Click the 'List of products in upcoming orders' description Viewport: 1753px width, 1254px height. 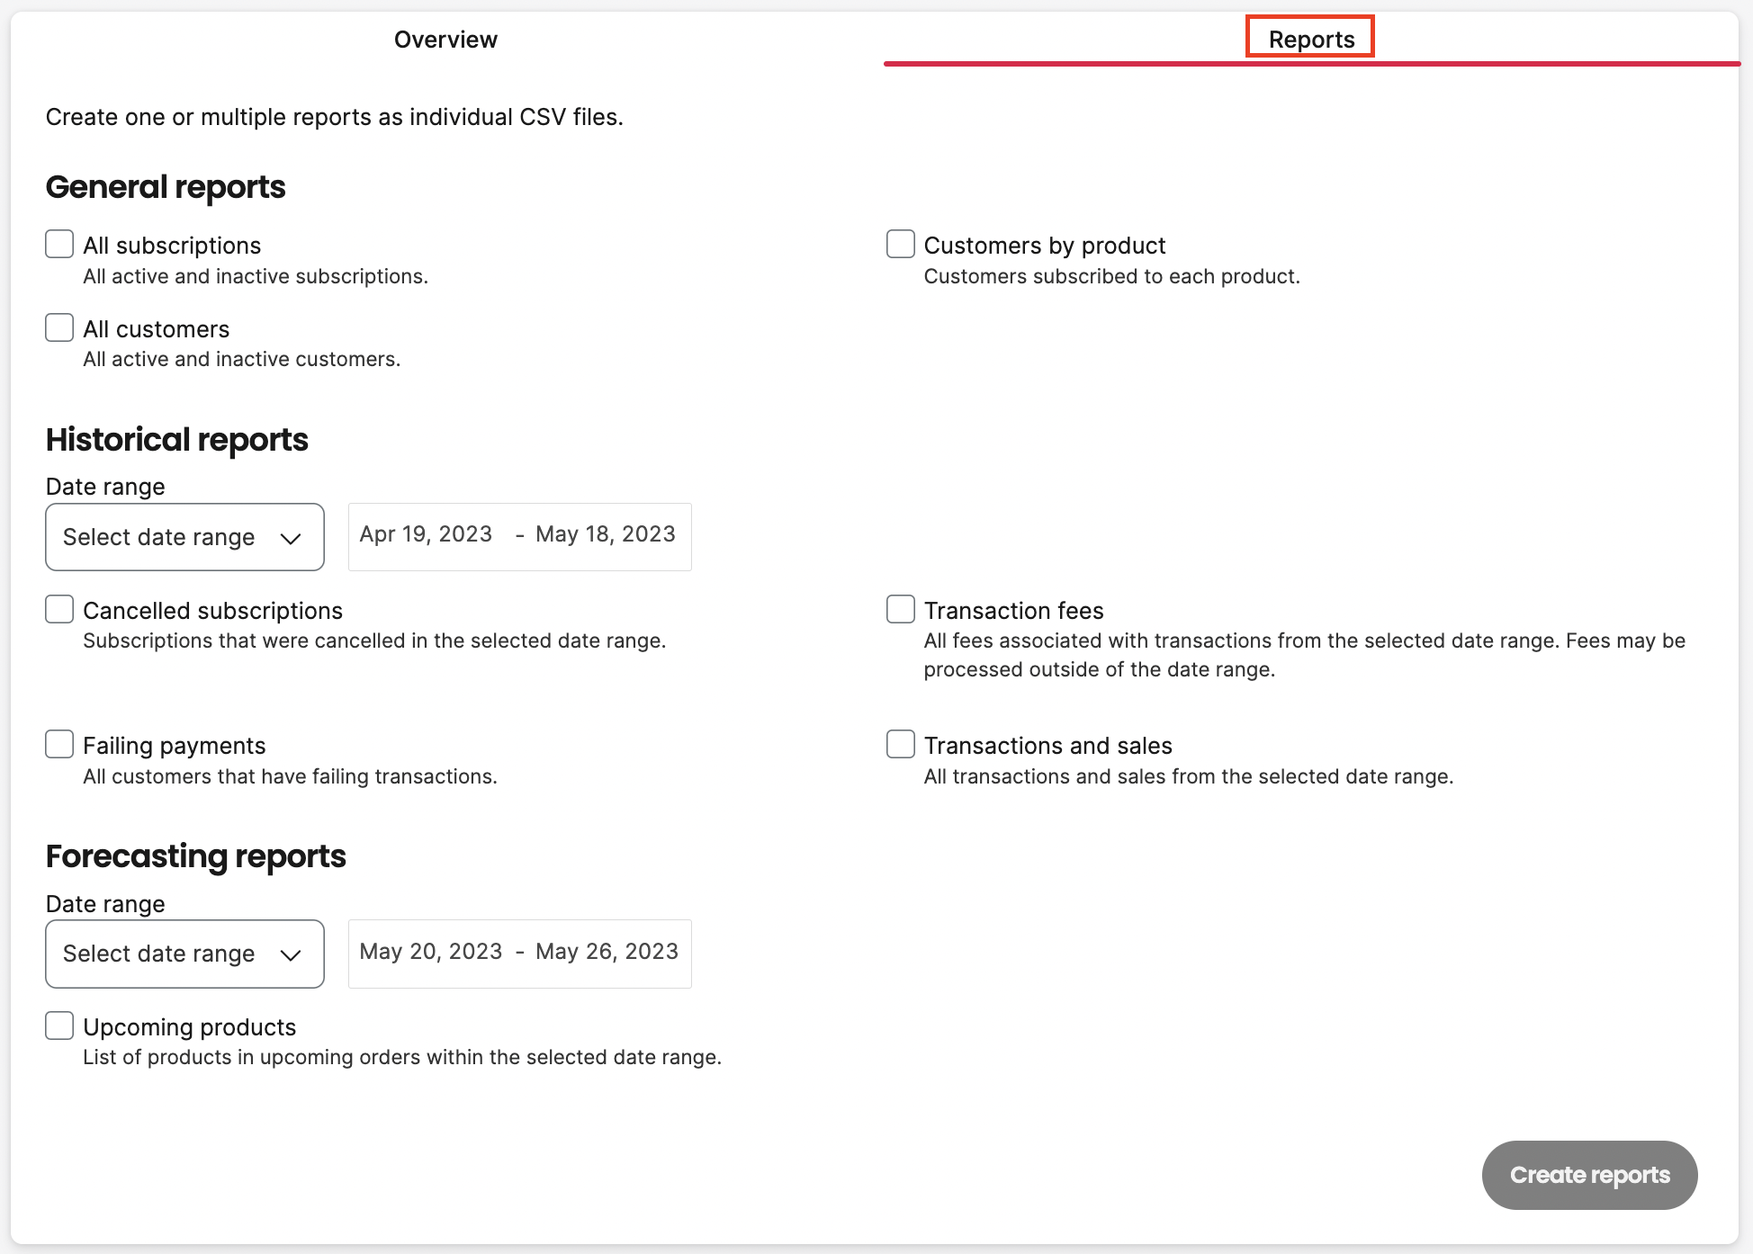[402, 1057]
